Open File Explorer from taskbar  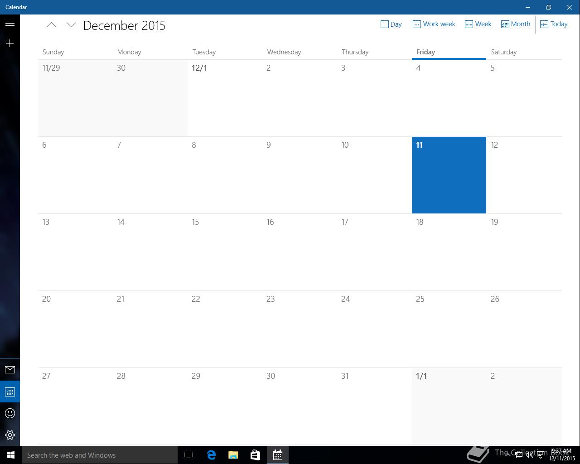(x=233, y=455)
